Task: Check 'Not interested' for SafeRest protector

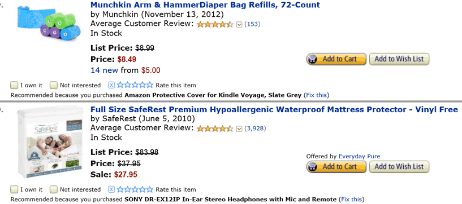Action: 53,189
